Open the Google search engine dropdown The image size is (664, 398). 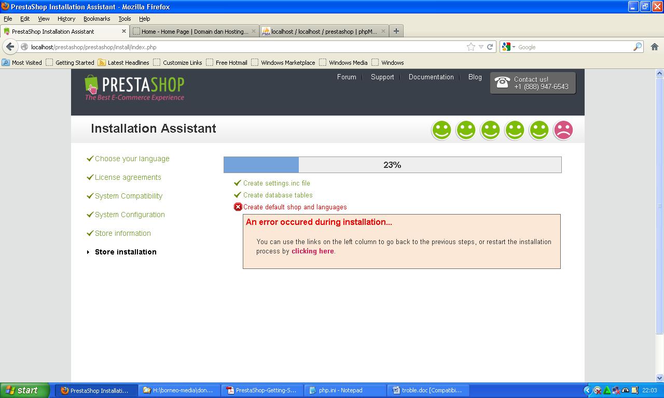pyautogui.click(x=508, y=47)
